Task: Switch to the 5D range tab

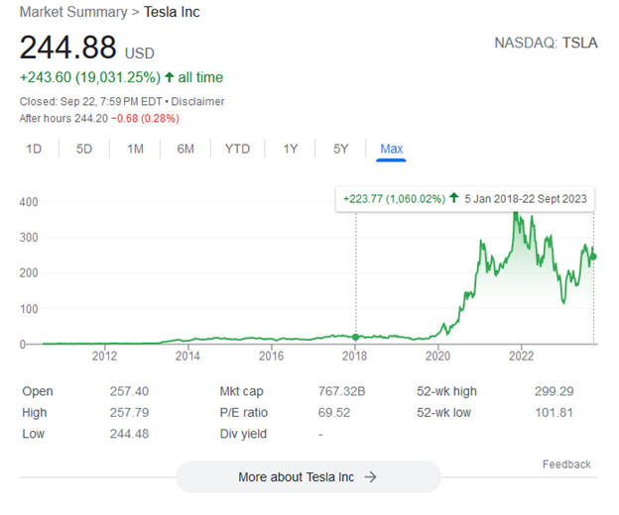Action: (x=84, y=149)
